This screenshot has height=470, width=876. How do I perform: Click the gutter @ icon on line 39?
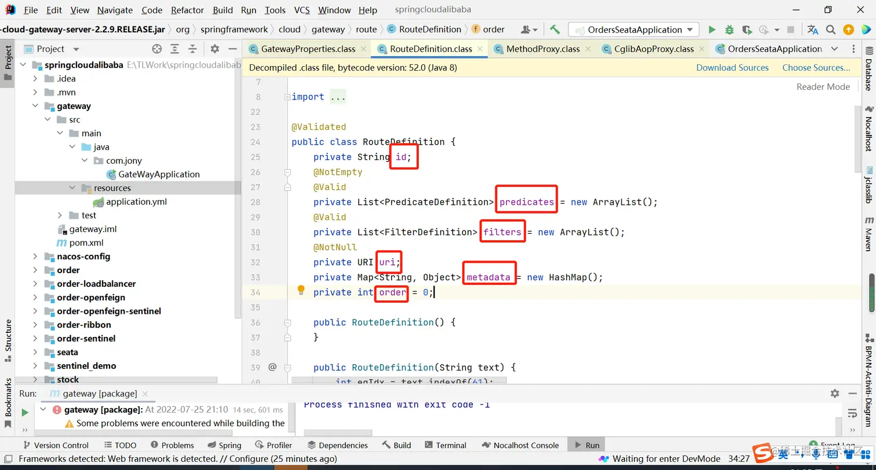point(272,367)
